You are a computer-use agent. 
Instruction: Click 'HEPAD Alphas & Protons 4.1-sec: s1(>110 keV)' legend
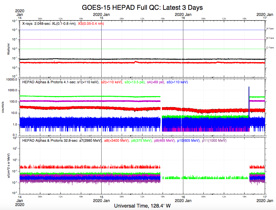60,82
